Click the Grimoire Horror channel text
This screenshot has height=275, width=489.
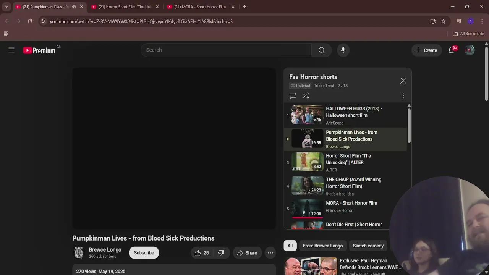339,210
